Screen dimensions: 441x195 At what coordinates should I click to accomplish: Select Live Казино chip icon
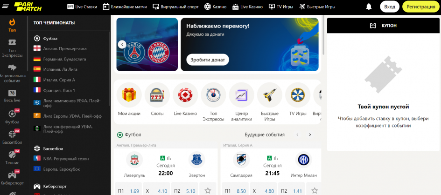[x=185, y=95]
